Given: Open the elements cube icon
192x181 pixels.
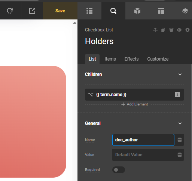Looking at the screenshot, I should (x=137, y=11).
